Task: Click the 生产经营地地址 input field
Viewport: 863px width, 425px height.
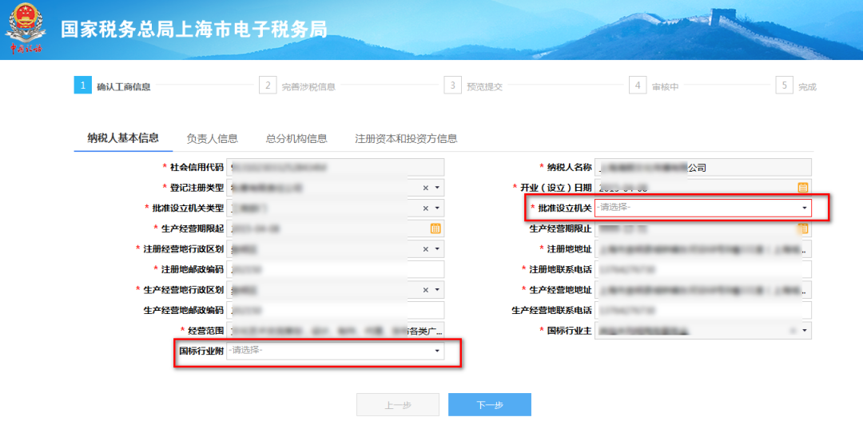Action: pos(703,290)
